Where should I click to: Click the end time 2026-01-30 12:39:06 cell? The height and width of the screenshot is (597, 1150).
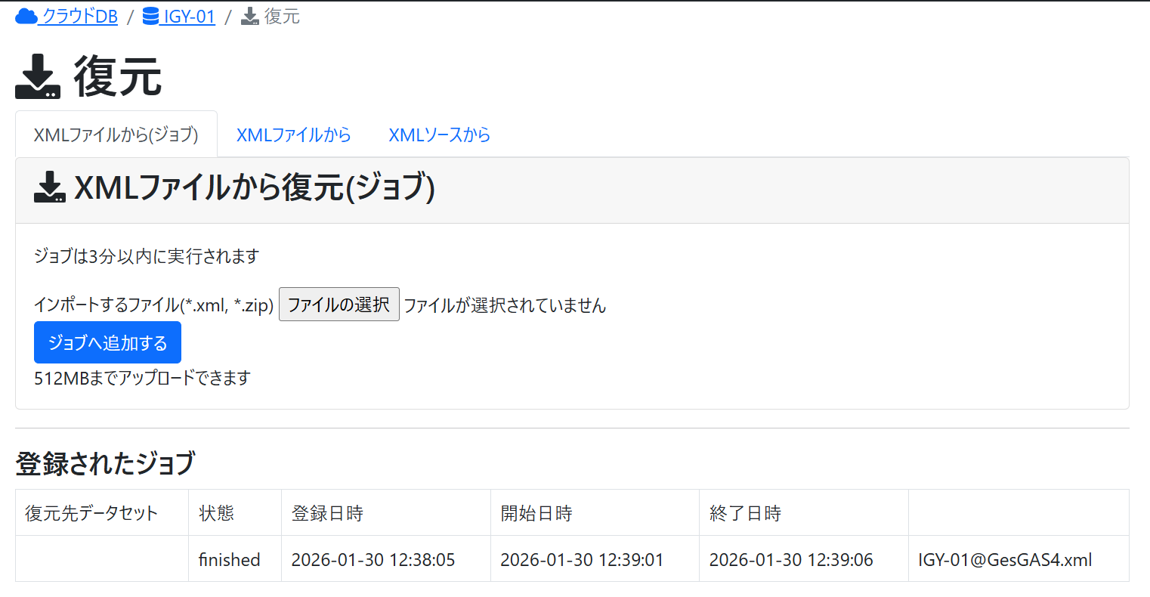coord(791,560)
